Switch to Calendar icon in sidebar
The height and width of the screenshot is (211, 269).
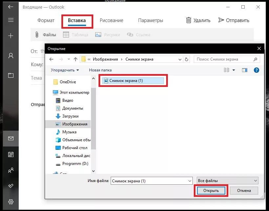click(x=11, y=154)
